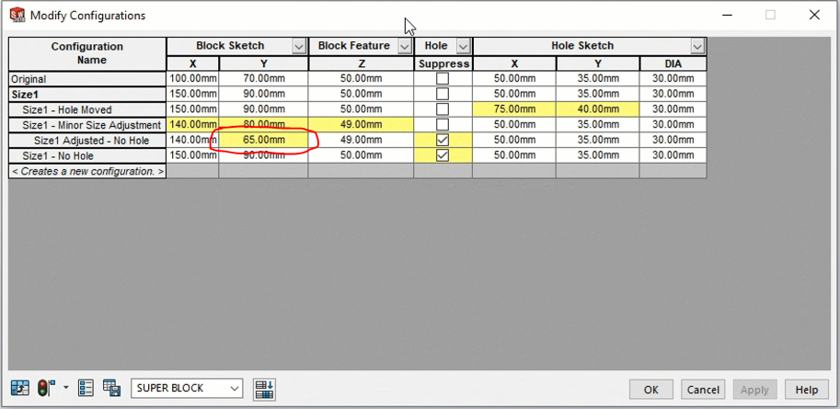This screenshot has width=840, height=409.
Task: Close the Modify Configurations dialog
Action: tap(814, 15)
